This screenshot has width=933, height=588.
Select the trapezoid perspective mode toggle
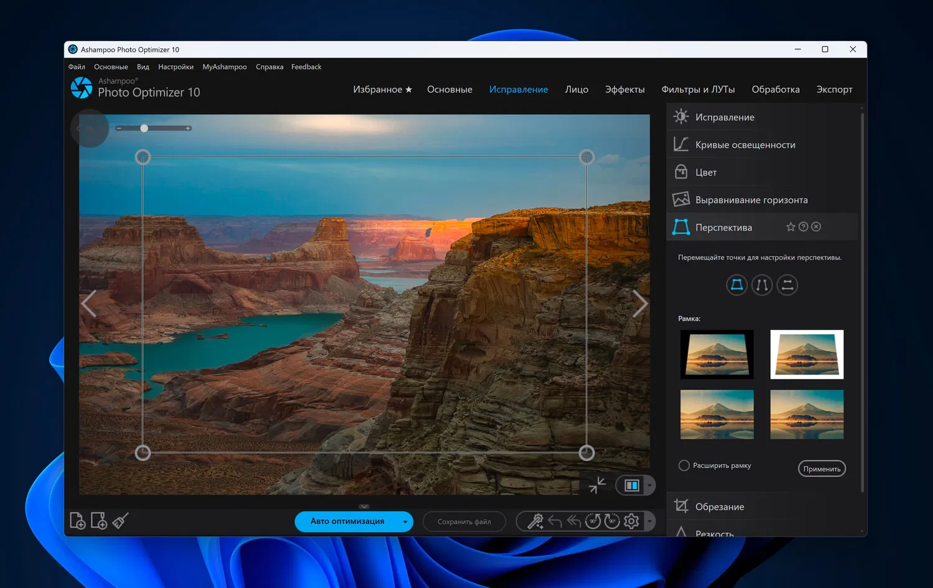pyautogui.click(x=736, y=285)
